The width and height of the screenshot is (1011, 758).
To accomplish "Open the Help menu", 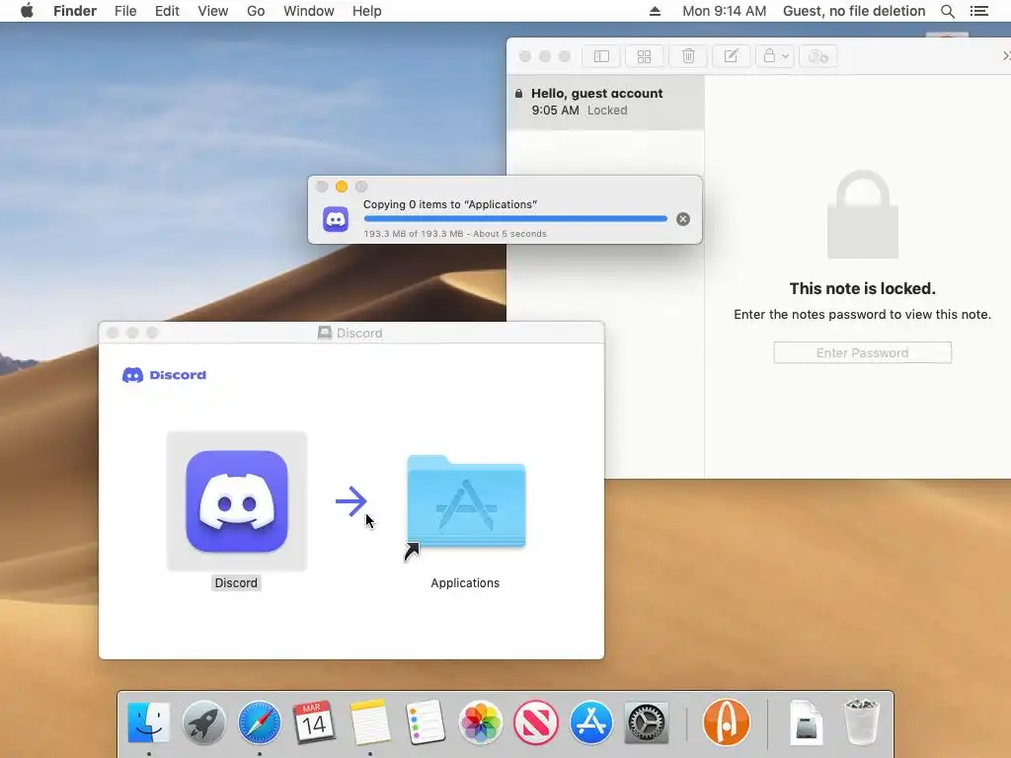I will pos(367,11).
